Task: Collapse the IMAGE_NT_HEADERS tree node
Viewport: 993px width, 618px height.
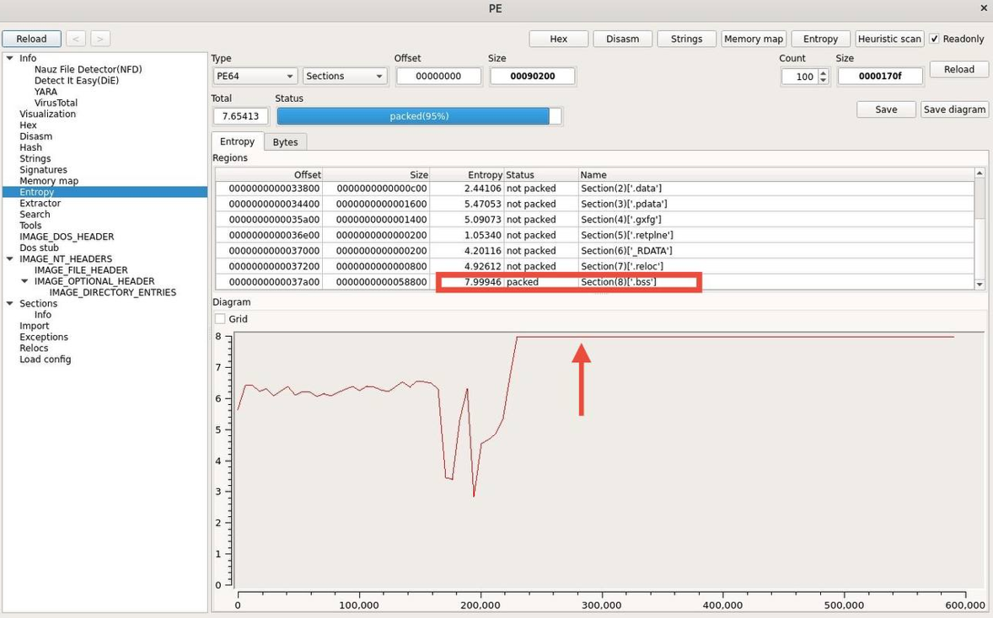Action: point(10,259)
